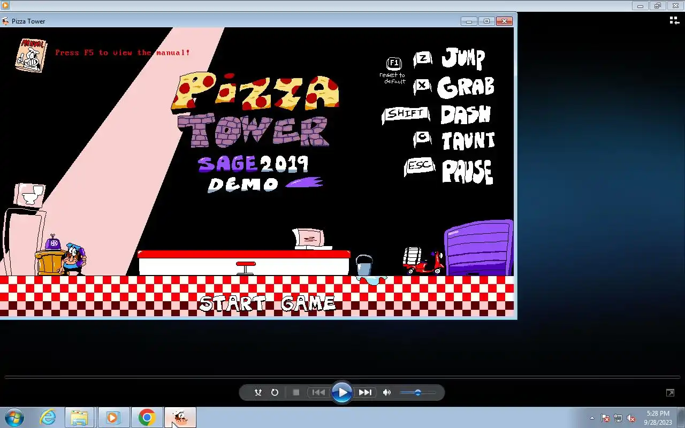Click the PAUSE control label
Image resolution: width=685 pixels, height=428 pixels.
[x=467, y=172]
